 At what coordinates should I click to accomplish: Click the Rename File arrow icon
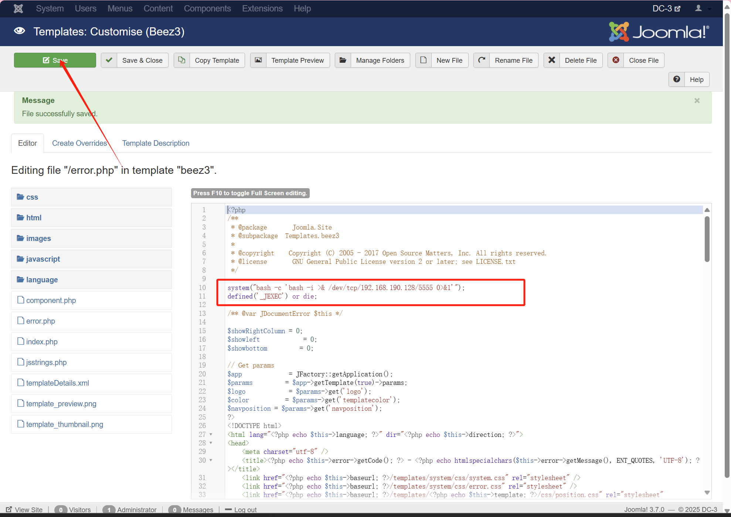point(482,60)
